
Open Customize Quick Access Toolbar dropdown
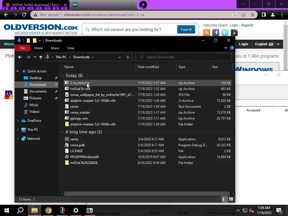40,40
